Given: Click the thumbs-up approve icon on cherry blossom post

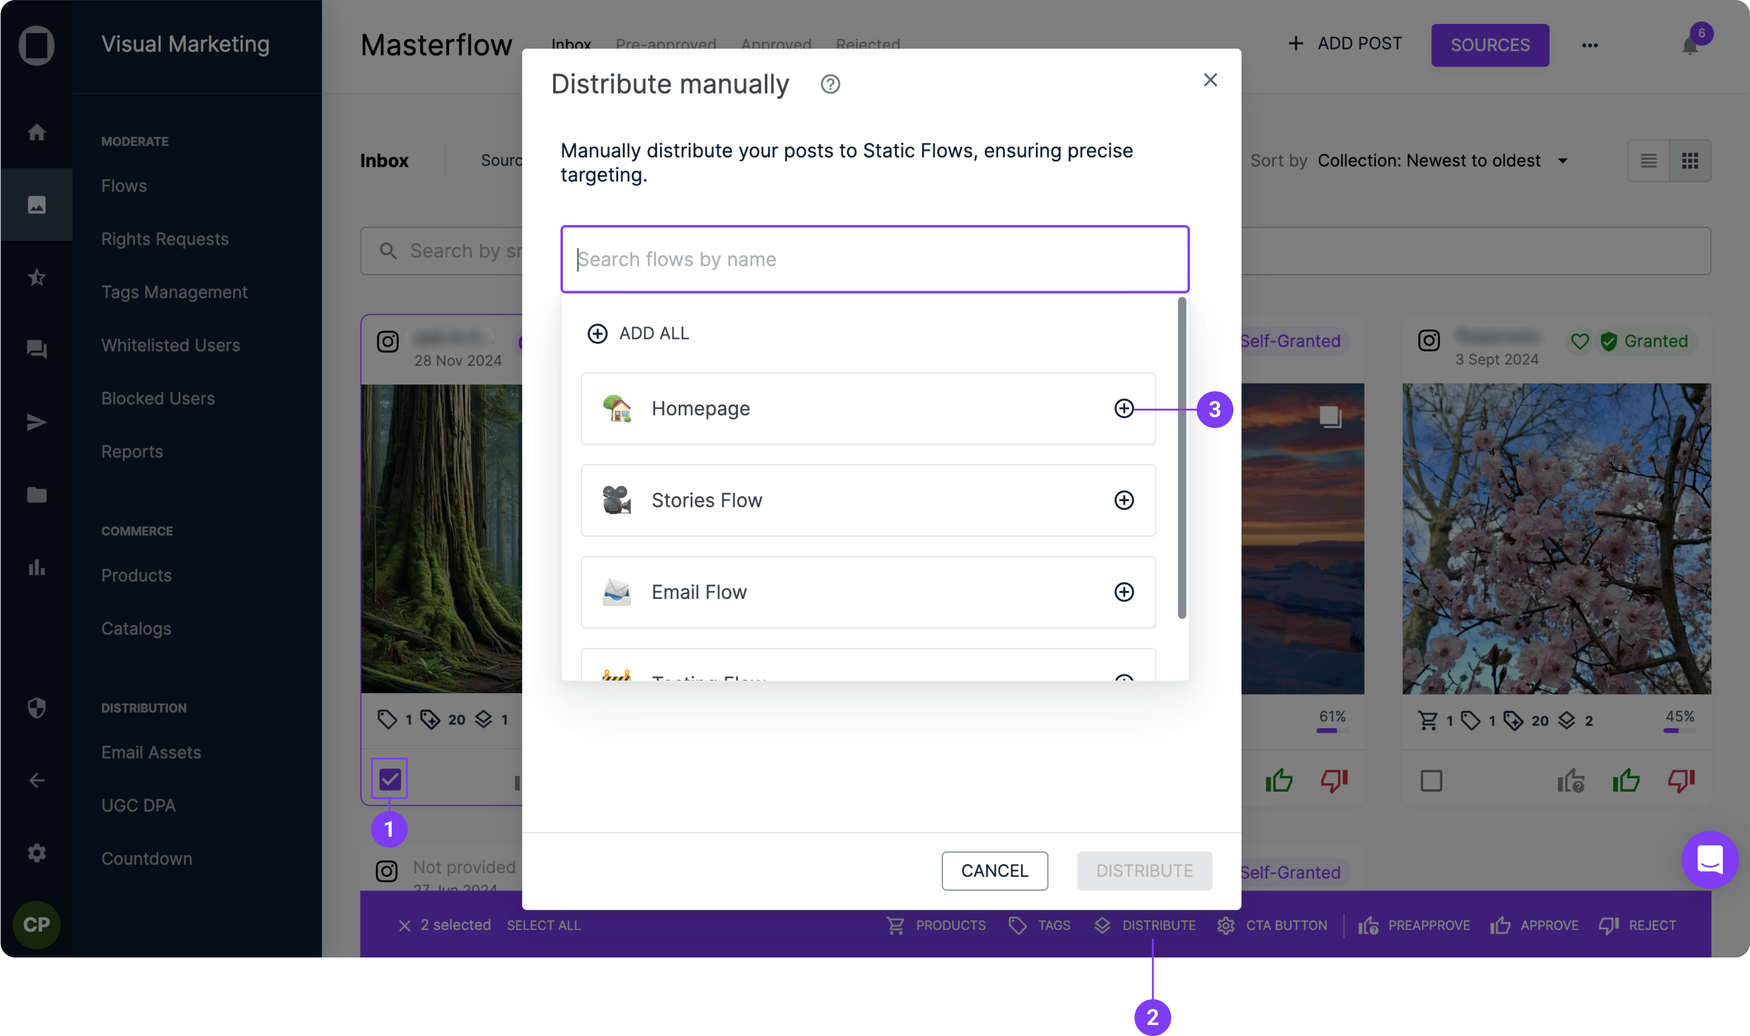Looking at the screenshot, I should coord(1626,781).
